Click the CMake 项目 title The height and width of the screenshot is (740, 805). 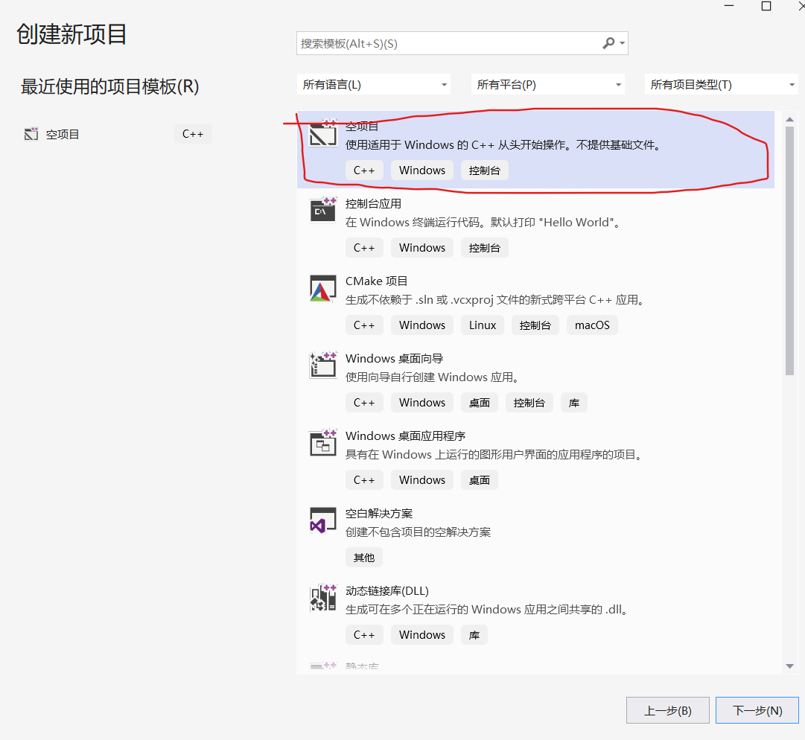pyautogui.click(x=376, y=281)
